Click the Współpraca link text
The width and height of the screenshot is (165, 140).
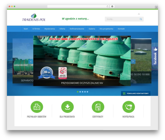[128, 117]
